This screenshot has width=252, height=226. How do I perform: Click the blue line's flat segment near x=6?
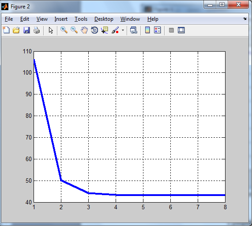(170, 195)
